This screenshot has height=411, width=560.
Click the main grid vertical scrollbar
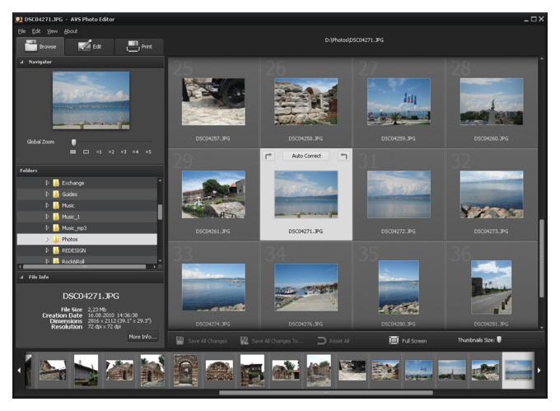tap(542, 259)
